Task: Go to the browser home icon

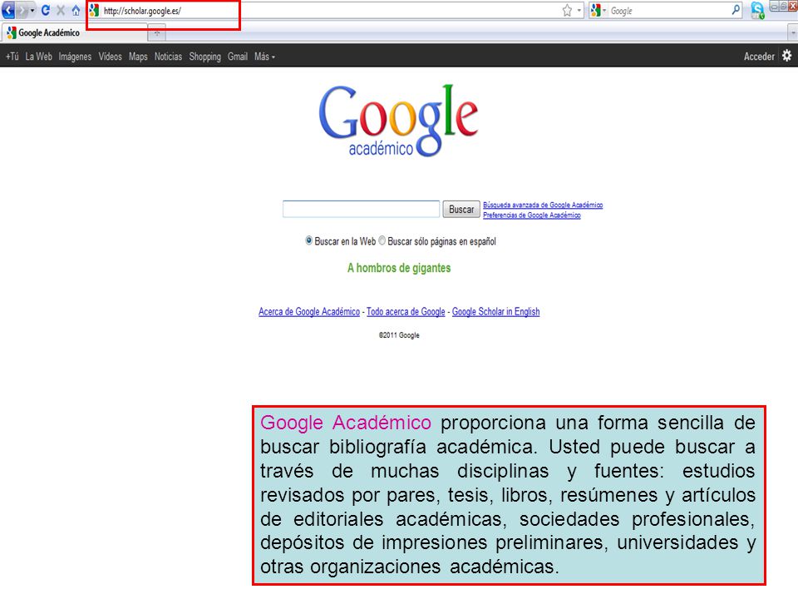Action: (76, 10)
